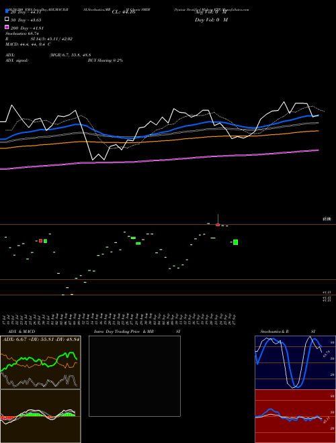336x443 pixels.
Task: Click the ADX: 6.67 +DY: 55.81 -DY: 48.84 header
Action: (41, 339)
